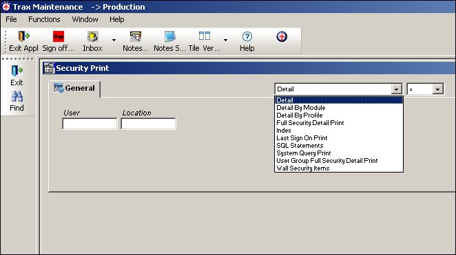Viewport: 456px width, 255px height.
Task: Select User Group Full Security Detail Print
Action: point(339,160)
